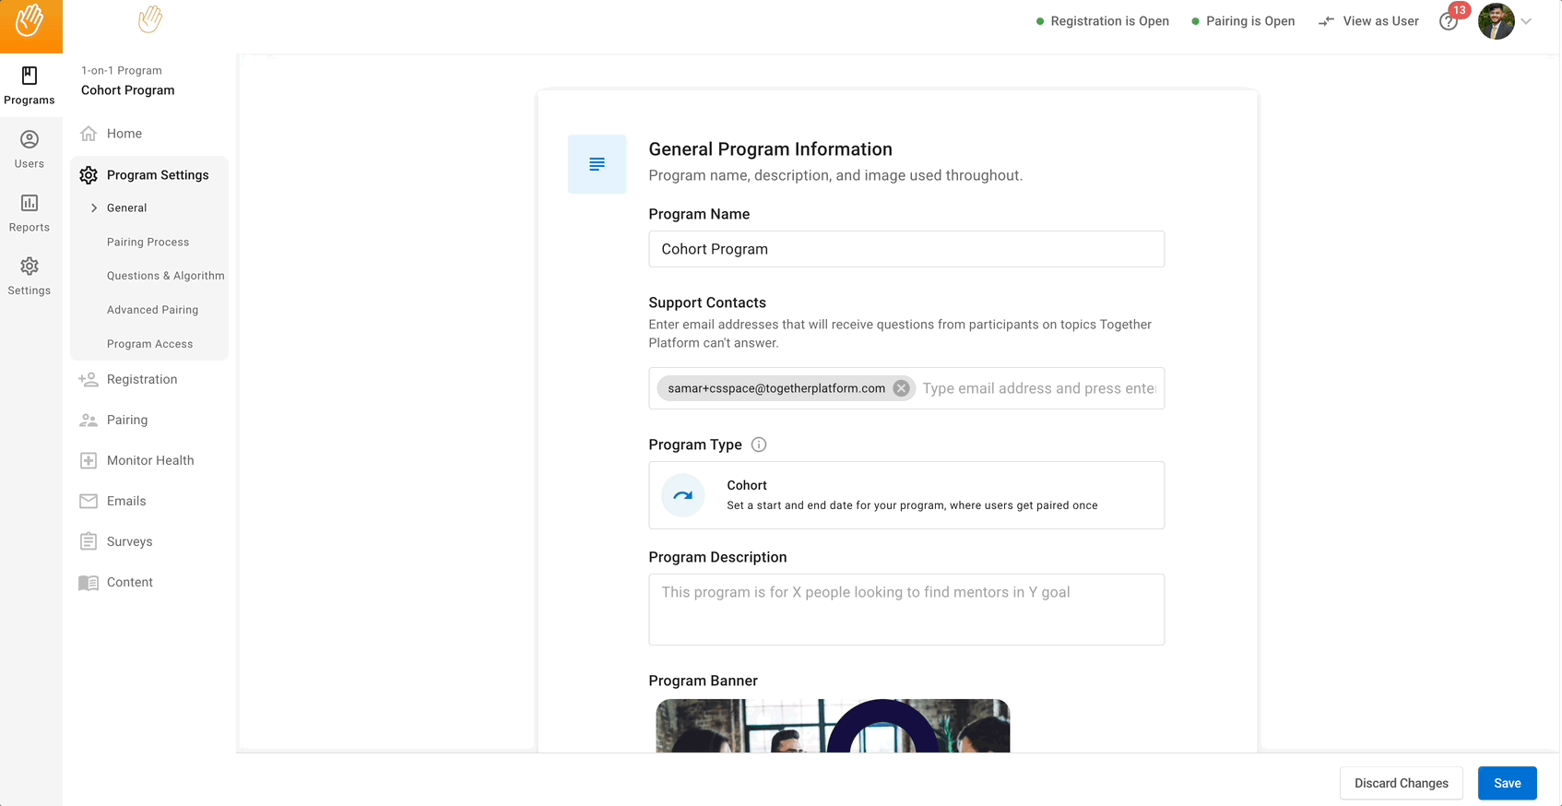This screenshot has height=806, width=1562.
Task: Click View as User
Action: click(x=1369, y=21)
